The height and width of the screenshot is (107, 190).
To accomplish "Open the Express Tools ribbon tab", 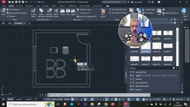I will (97, 6).
